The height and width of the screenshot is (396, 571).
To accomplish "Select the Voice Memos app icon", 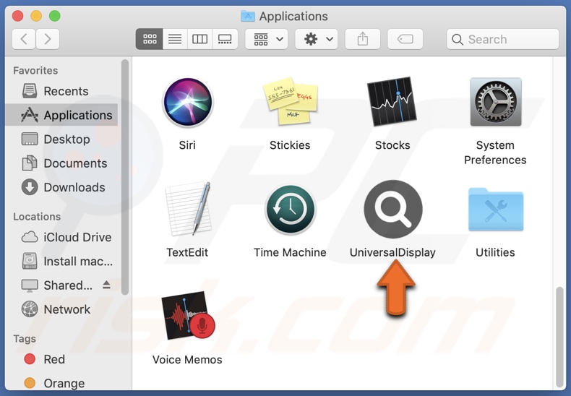I will click(188, 316).
